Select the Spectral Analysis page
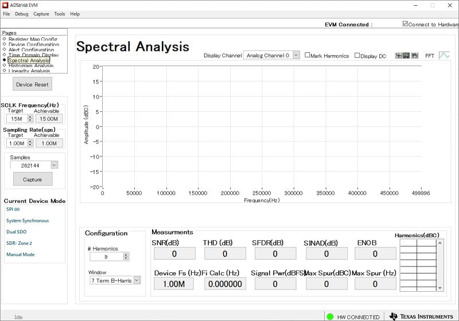The height and width of the screenshot is (321, 459). point(29,60)
